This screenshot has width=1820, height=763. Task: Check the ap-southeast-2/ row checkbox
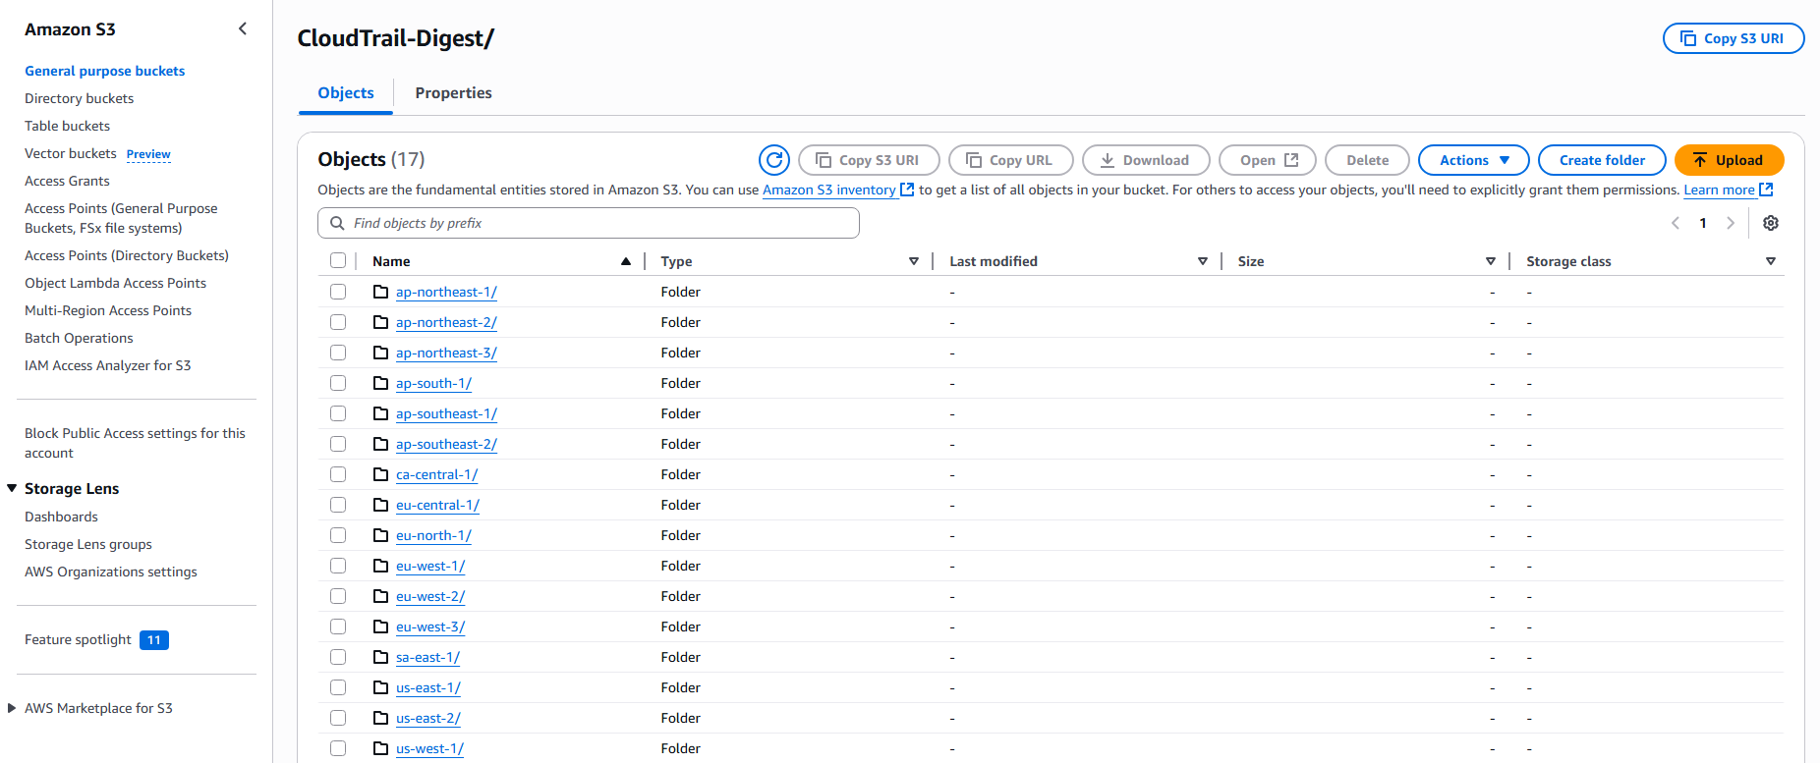[338, 444]
